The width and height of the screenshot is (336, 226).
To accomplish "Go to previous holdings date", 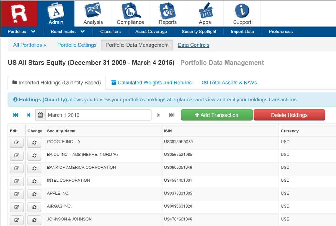I will pos(28,115).
